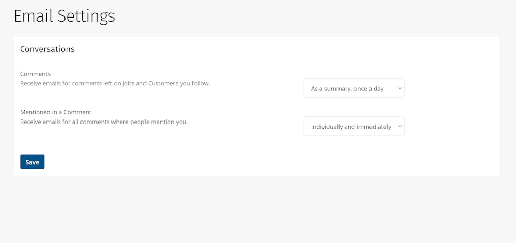Click the "Mentioned in a Comment" label
Viewport: 516px width, 243px height.
pos(55,112)
